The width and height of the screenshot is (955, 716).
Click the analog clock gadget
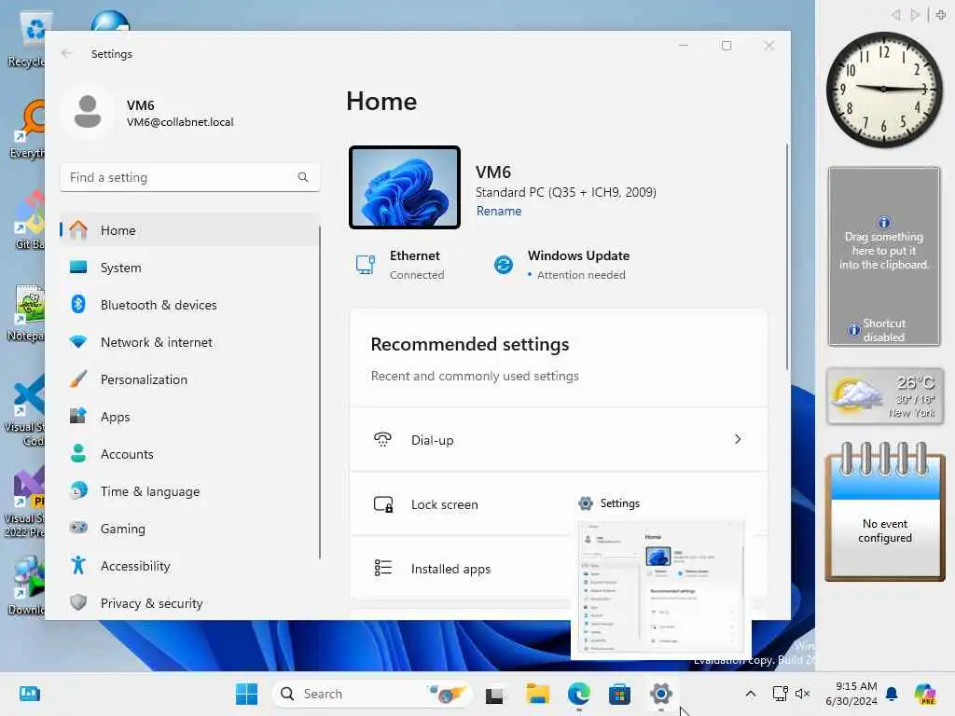click(884, 89)
